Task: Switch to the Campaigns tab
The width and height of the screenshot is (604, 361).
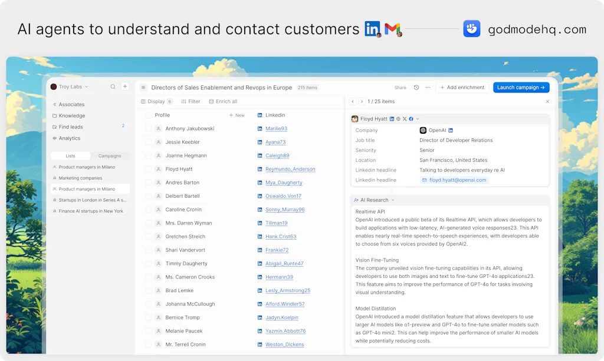Action: pyautogui.click(x=110, y=155)
